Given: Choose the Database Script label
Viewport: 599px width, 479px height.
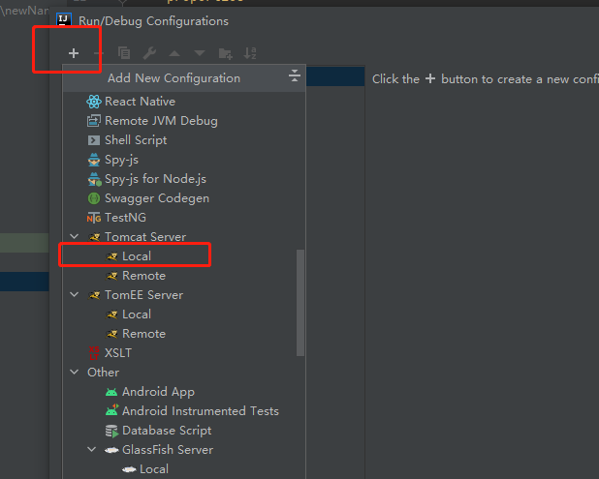Looking at the screenshot, I should click(167, 431).
